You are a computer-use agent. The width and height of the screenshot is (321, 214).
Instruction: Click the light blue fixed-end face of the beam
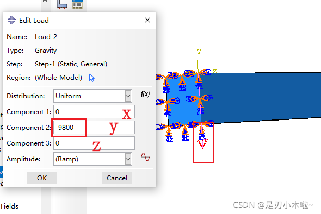pyautogui.click(x=183, y=100)
